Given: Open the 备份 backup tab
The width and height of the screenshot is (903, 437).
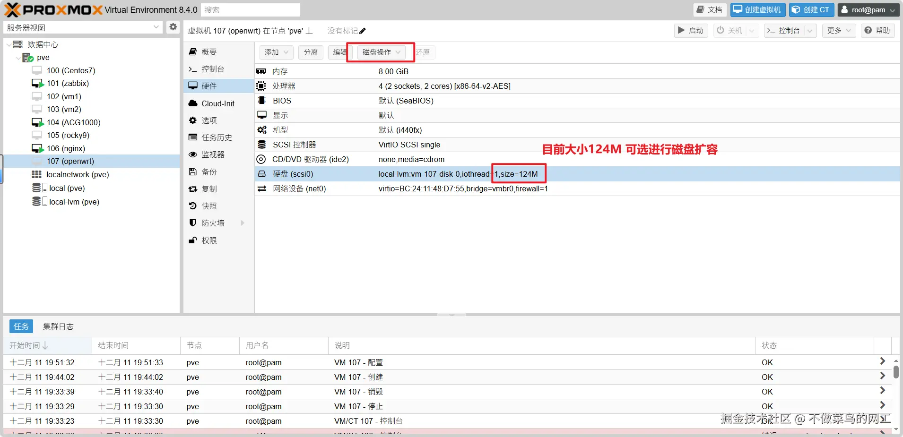Looking at the screenshot, I should tap(218, 172).
